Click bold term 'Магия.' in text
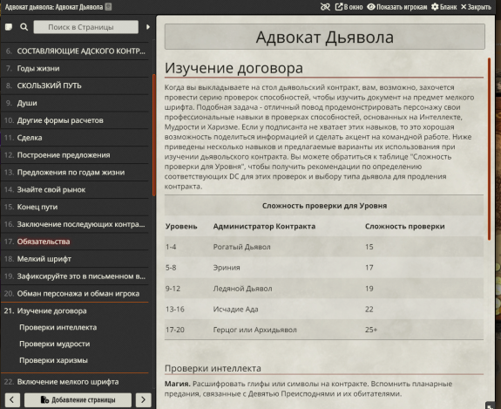501x409 pixels. coord(178,384)
